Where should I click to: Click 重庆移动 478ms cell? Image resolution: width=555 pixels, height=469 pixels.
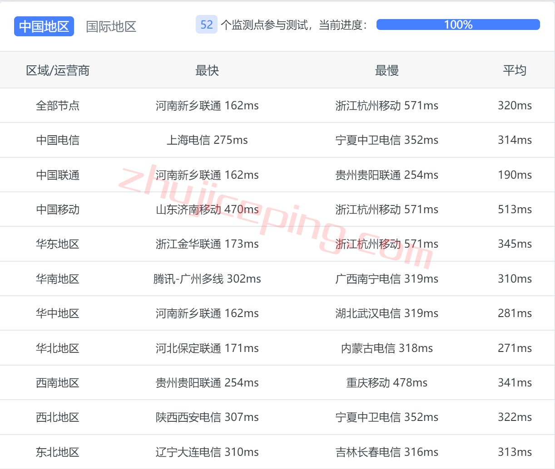click(x=387, y=382)
